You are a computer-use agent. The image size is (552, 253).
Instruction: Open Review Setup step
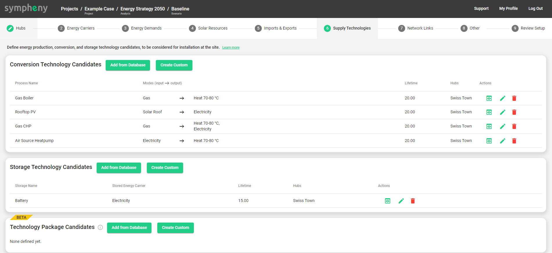point(528,28)
